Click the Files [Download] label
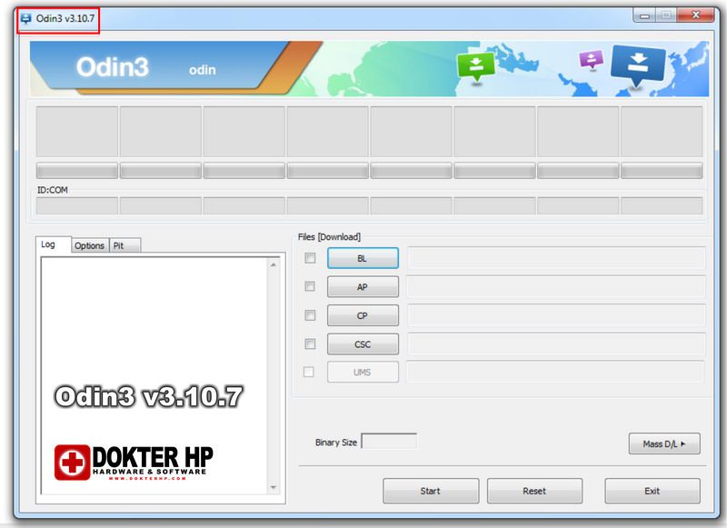 click(x=329, y=237)
